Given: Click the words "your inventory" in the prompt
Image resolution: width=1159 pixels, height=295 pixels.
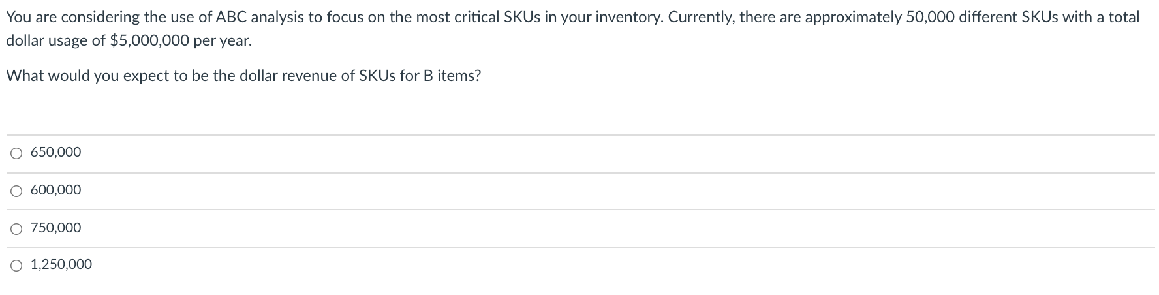Looking at the screenshot, I should [x=617, y=18].
